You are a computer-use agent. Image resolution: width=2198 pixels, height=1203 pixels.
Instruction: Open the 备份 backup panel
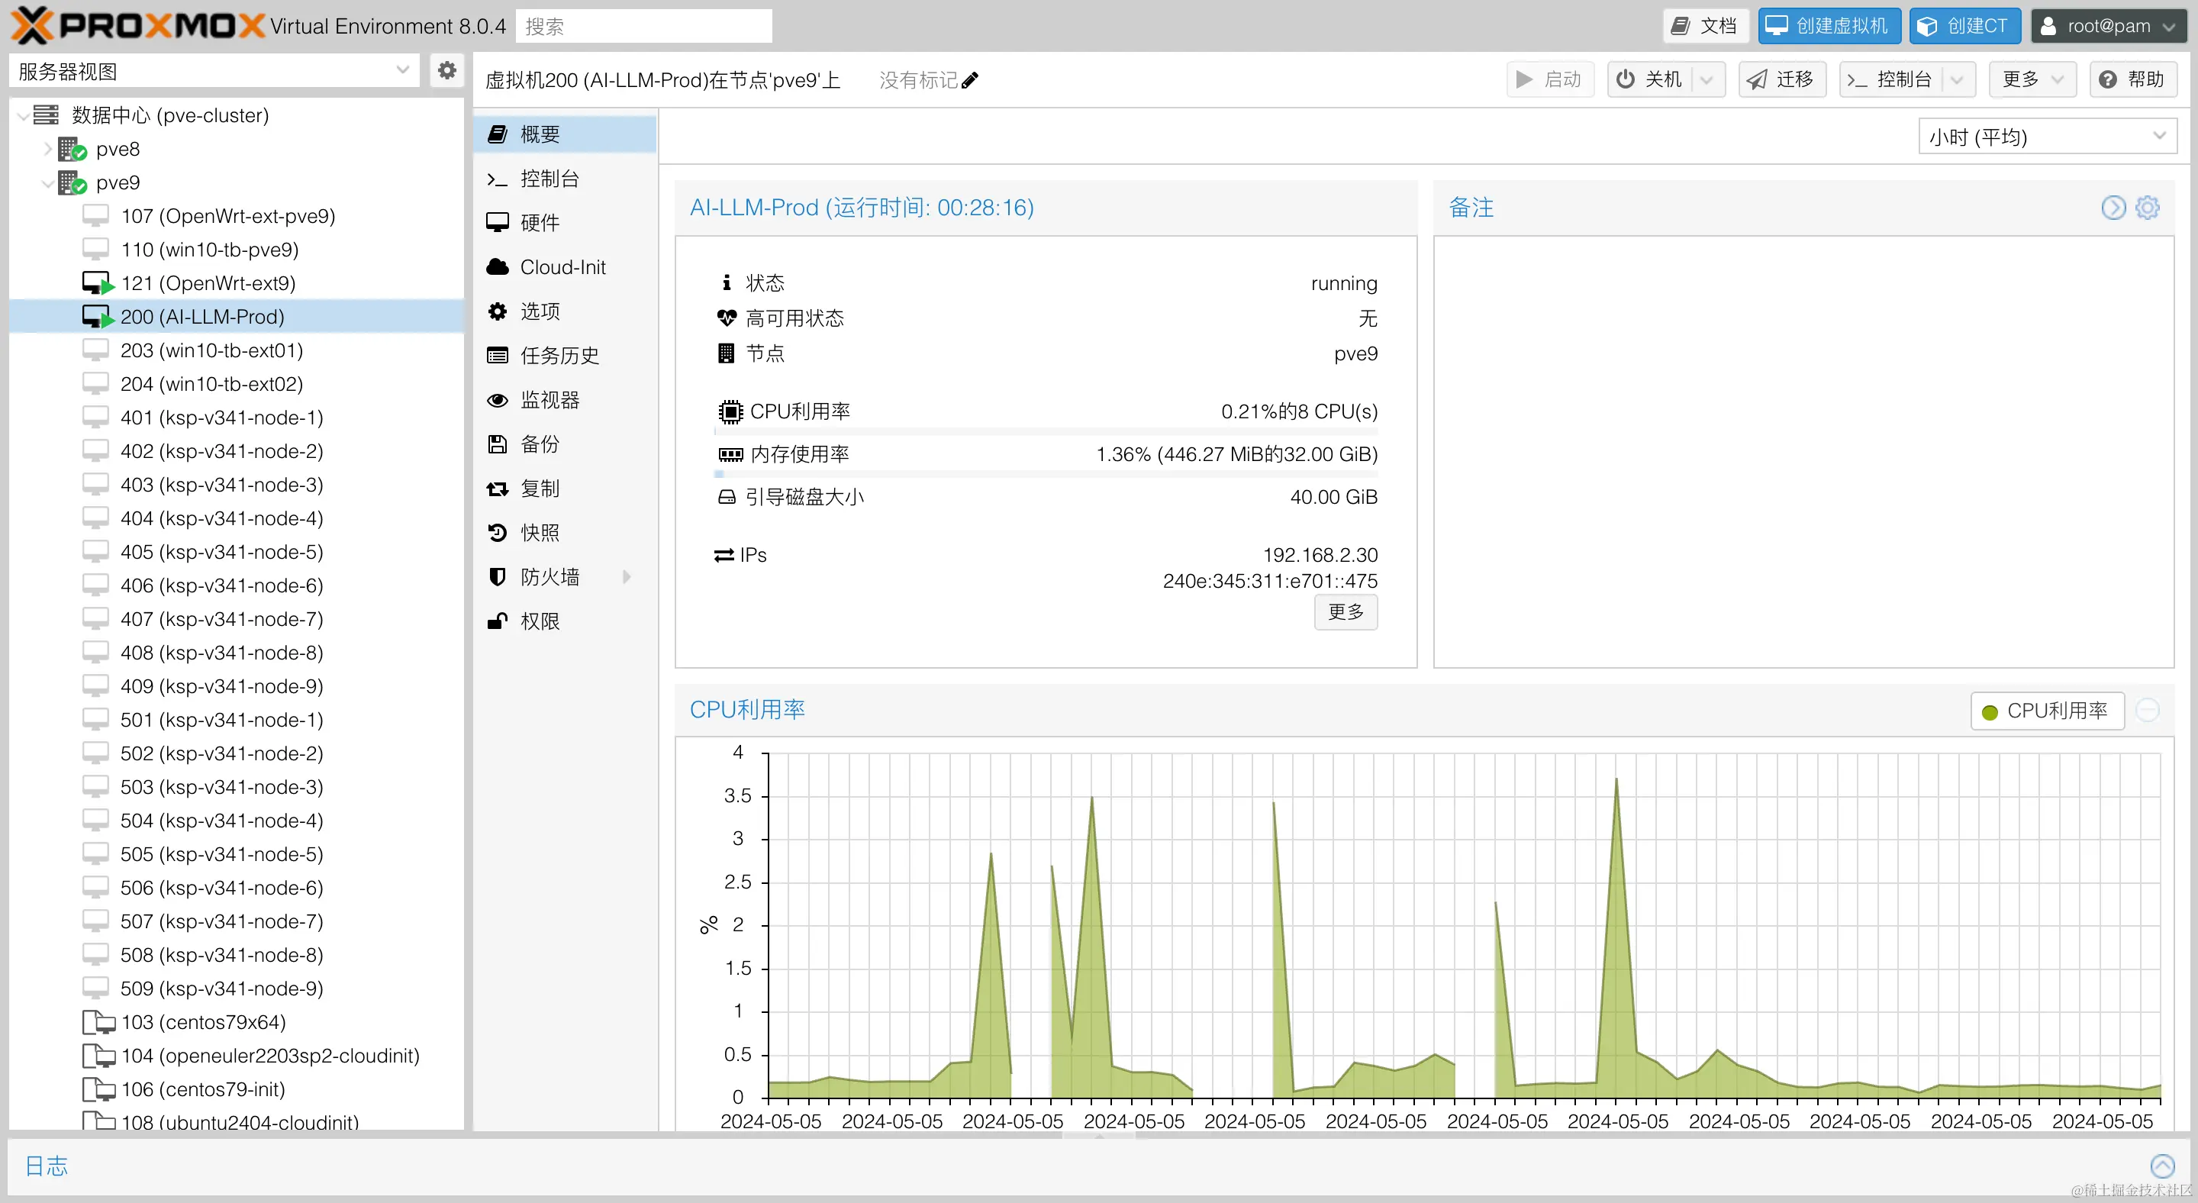[x=540, y=443]
